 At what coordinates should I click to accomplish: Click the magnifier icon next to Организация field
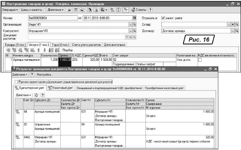pos(134,25)
